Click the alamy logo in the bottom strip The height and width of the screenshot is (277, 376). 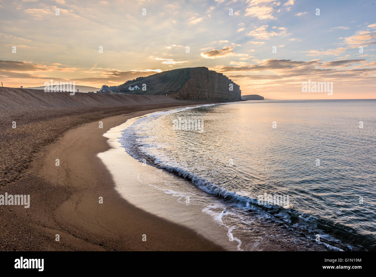tap(29, 264)
